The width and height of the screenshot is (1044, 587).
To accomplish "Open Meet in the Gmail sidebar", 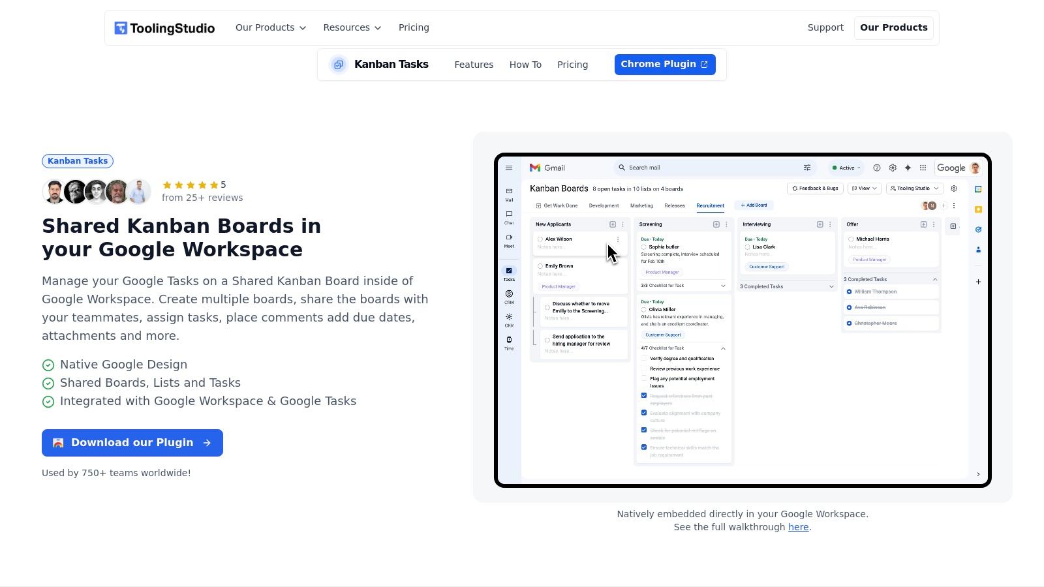I will 509,241.
